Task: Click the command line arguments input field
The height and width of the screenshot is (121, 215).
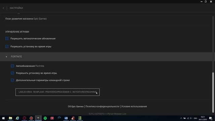Action: [x=57, y=92]
